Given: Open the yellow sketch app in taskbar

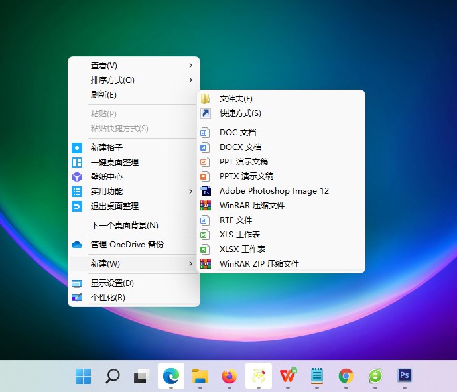Looking at the screenshot, I should (259, 376).
